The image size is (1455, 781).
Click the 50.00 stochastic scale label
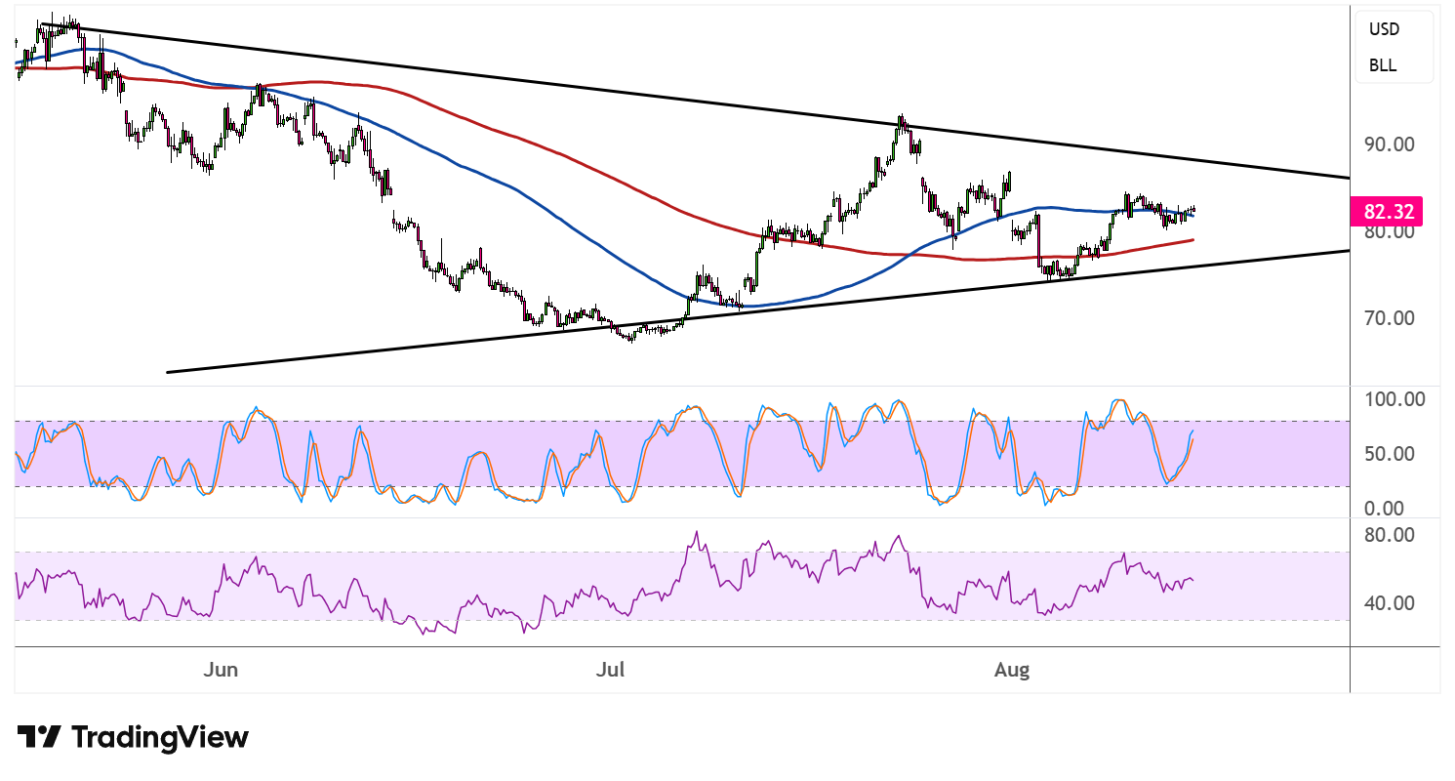(x=1390, y=454)
